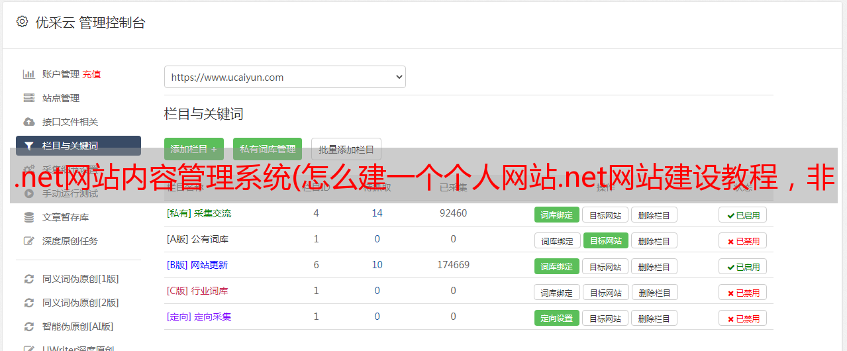The image size is (847, 351).
Task: Open 智能伪原创[AI版] menu item
Action: pos(78,326)
